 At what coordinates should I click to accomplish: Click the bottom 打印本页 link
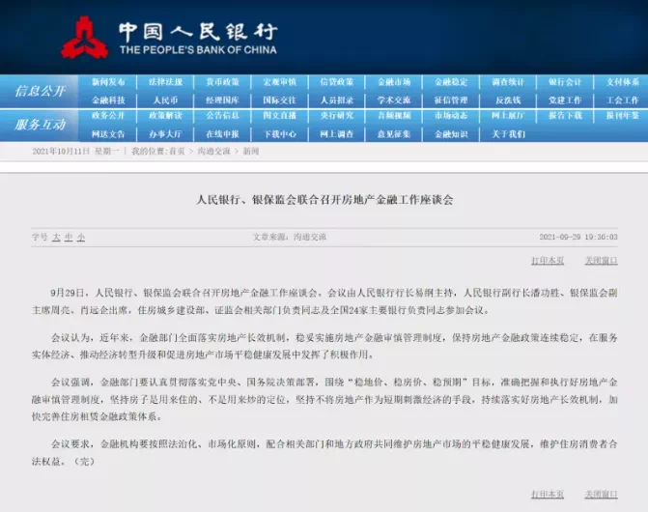tap(548, 493)
